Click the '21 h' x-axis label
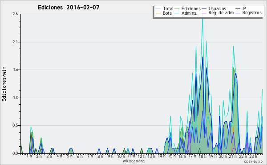 [233, 157]
